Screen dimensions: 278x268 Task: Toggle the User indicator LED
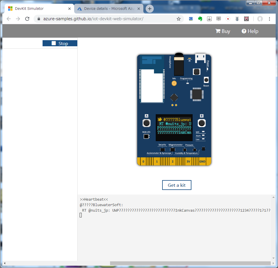(x=203, y=139)
